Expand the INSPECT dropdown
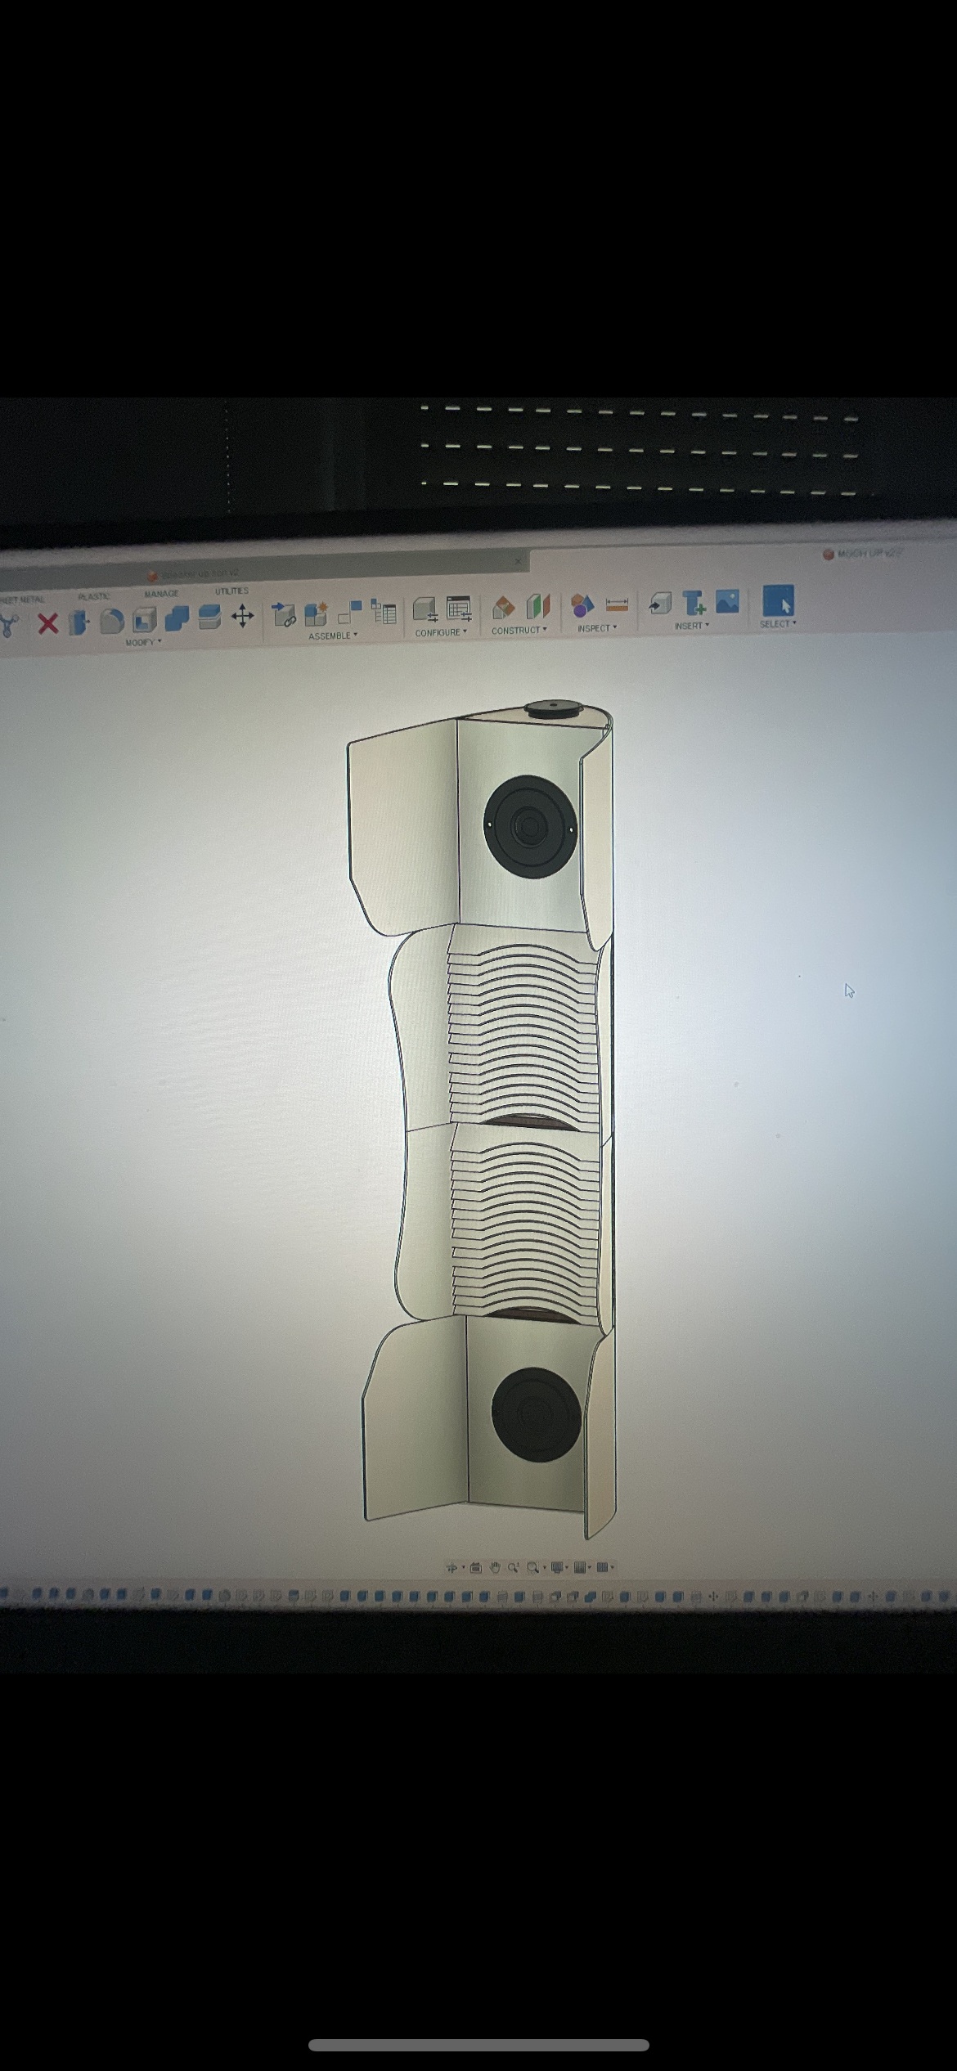This screenshot has height=2071, width=957. 597,628
